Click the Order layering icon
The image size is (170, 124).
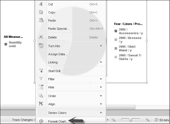point(41,96)
